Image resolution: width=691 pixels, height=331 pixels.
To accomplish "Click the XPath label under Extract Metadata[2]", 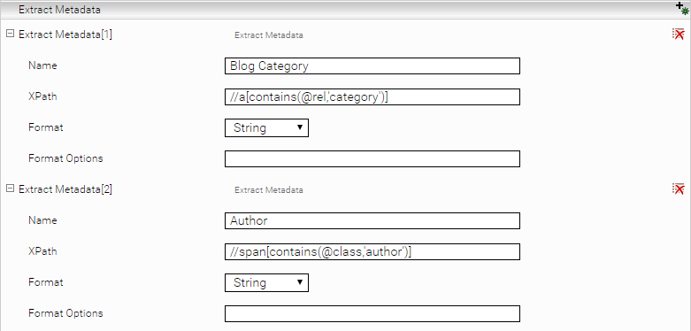I will point(42,251).
